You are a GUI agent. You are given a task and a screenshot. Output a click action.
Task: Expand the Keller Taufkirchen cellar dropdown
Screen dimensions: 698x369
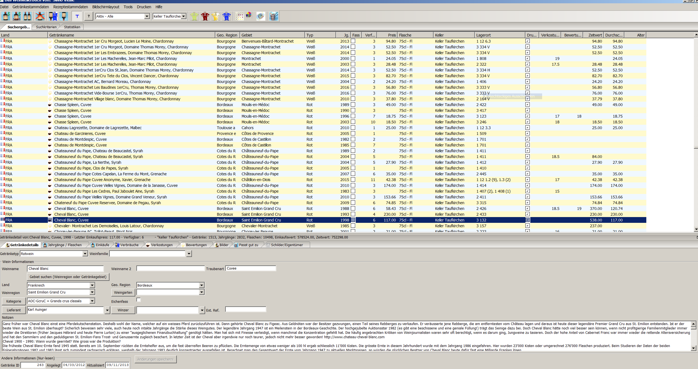click(184, 16)
